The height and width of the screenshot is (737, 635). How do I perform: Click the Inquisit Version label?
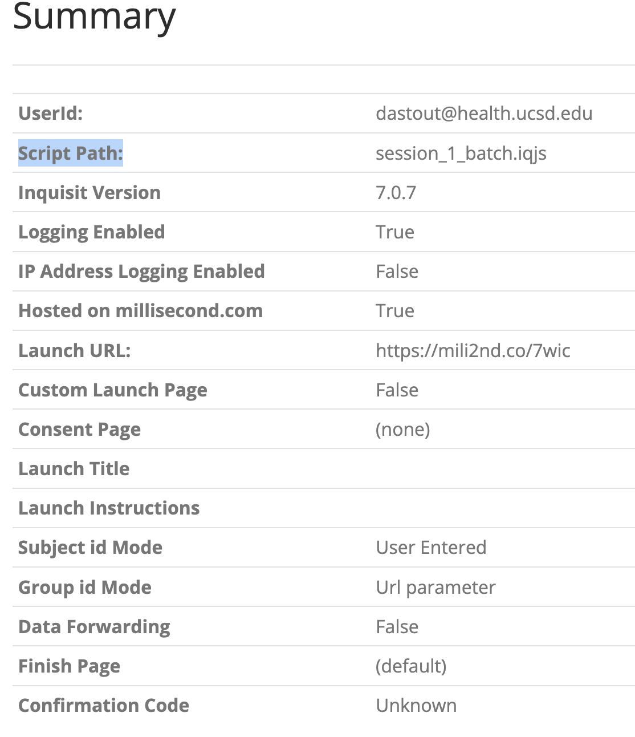click(89, 193)
